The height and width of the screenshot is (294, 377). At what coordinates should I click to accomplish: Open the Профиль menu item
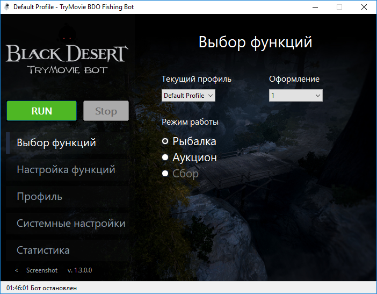[x=67, y=197]
